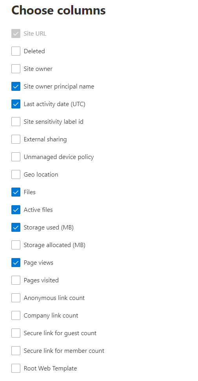Uncheck Site owner principal name
The width and height of the screenshot is (198, 381).
(x=16, y=86)
